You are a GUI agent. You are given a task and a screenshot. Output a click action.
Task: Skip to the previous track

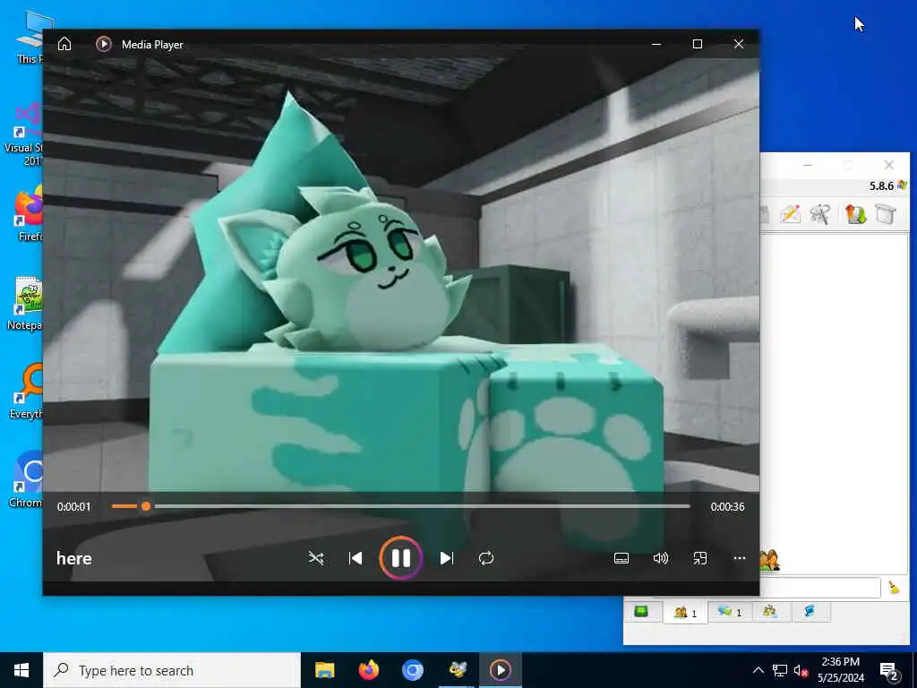(x=355, y=558)
